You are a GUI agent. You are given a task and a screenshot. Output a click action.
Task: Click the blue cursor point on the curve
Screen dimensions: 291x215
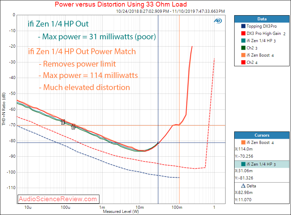pos(158,143)
